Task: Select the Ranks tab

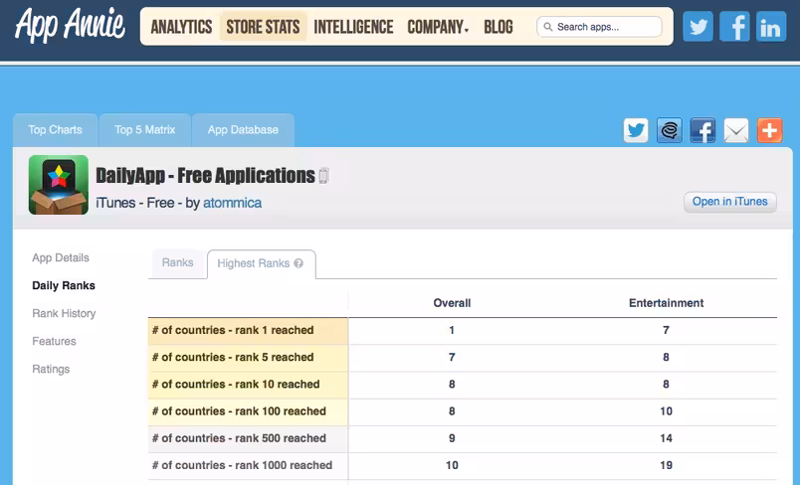Action: pos(177,263)
